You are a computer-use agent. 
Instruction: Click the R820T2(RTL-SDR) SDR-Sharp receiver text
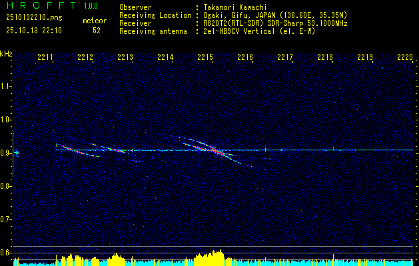tap(275, 23)
